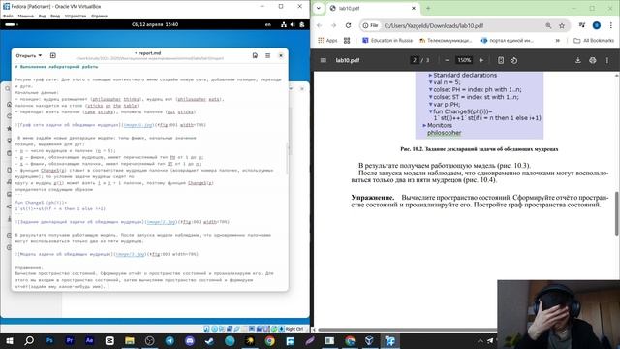Open Windows Start menu
620x349 pixels.
click(x=9, y=340)
